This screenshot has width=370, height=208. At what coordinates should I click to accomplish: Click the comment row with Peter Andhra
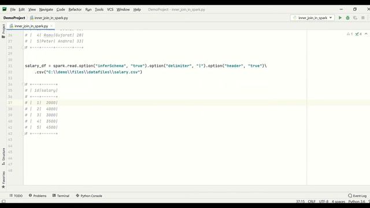[54, 41]
